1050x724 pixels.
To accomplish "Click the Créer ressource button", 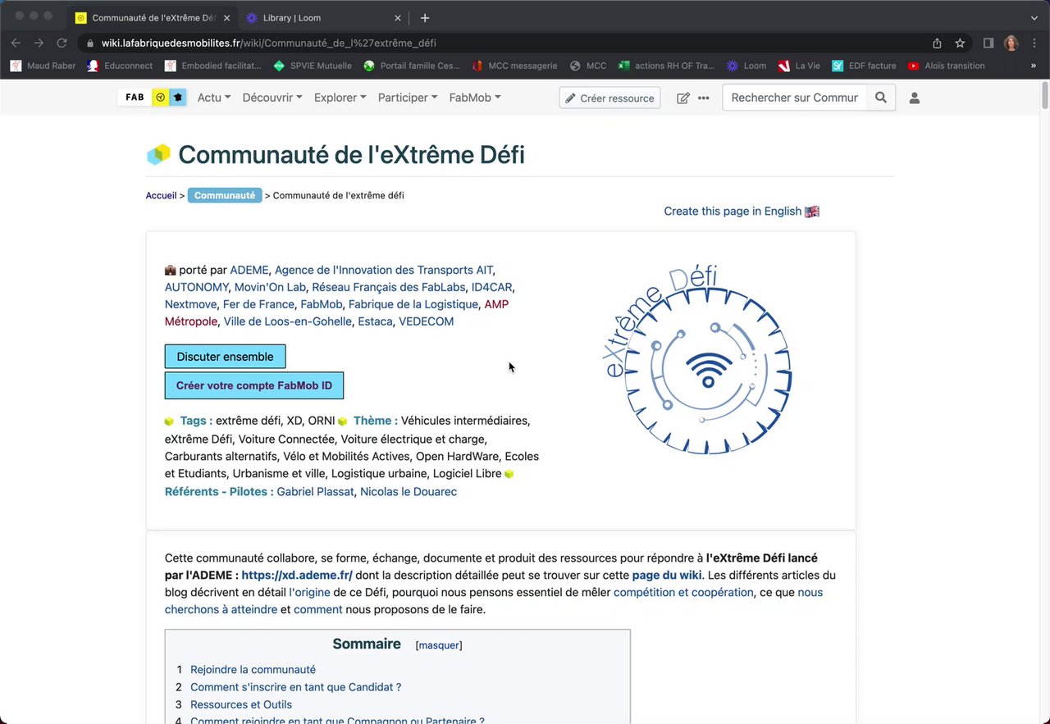I will [x=609, y=98].
